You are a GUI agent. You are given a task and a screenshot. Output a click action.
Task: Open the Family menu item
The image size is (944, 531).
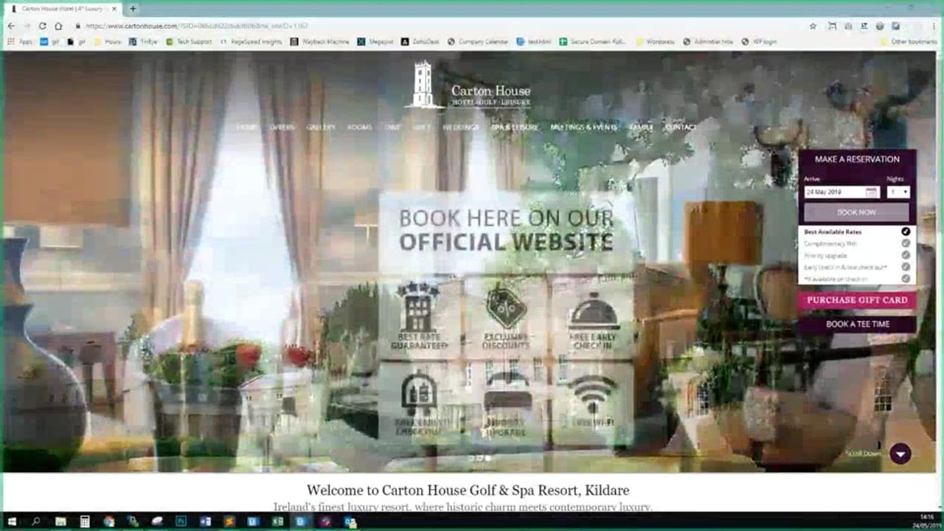tap(641, 128)
